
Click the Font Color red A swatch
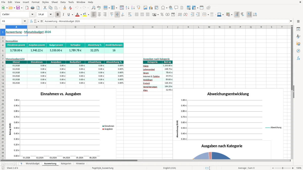coord(78,15)
